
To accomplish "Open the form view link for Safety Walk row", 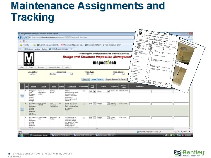I will click(x=22, y=96).
